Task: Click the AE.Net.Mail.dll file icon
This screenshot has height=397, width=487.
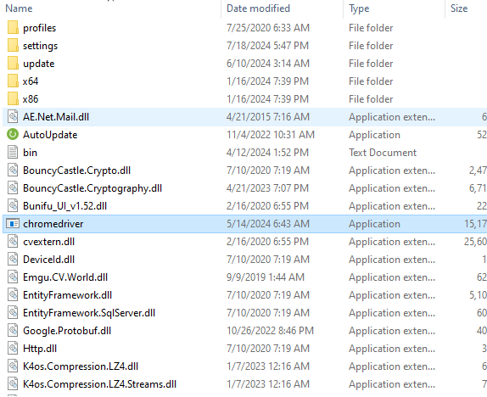Action: point(13,117)
